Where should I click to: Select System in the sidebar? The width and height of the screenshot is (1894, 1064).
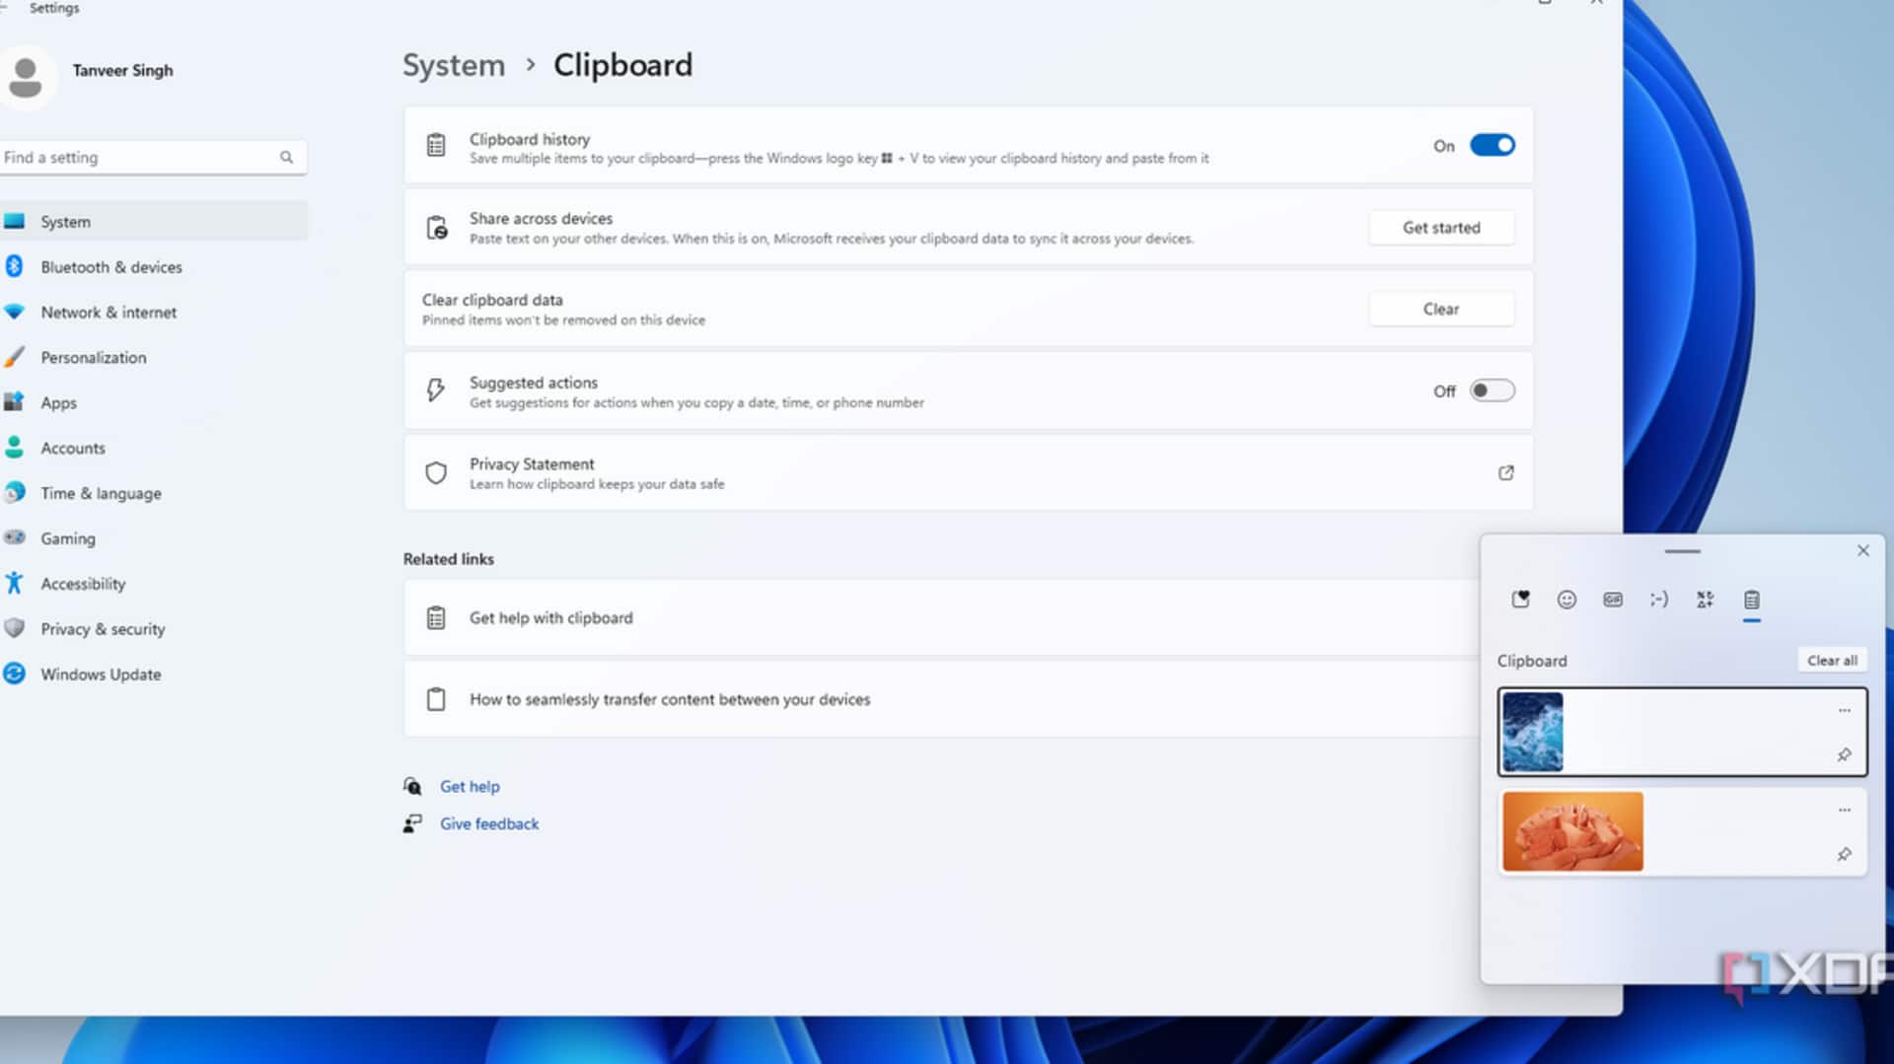coord(154,222)
